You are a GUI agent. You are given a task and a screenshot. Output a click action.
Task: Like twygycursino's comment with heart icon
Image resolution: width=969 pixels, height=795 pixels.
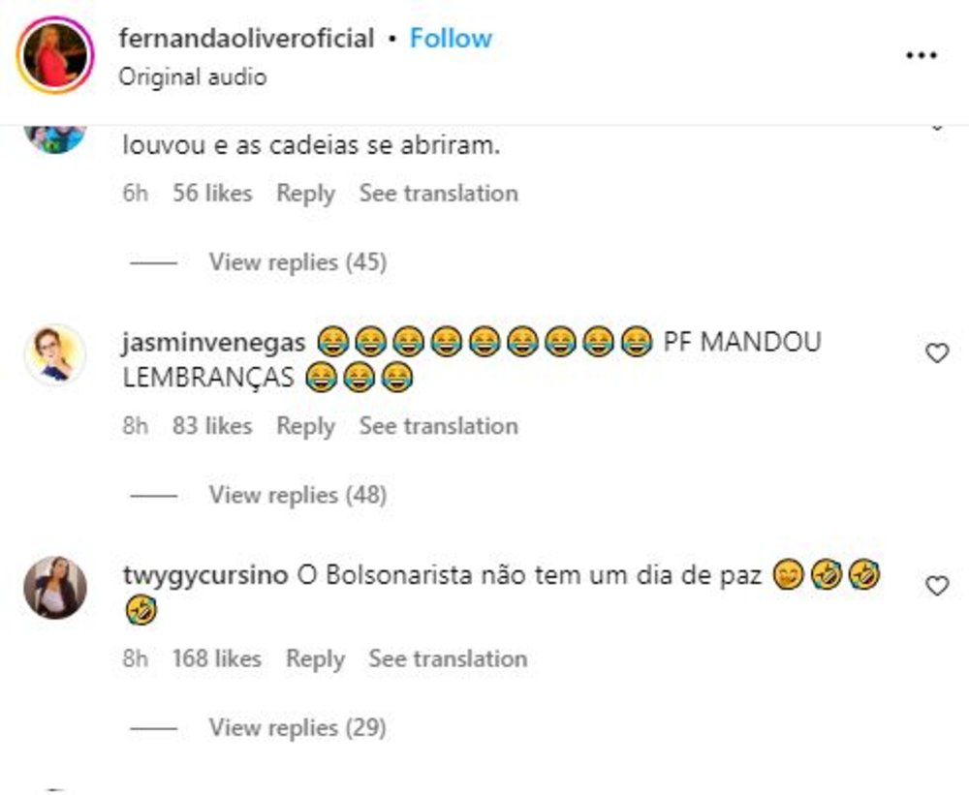coord(937,586)
